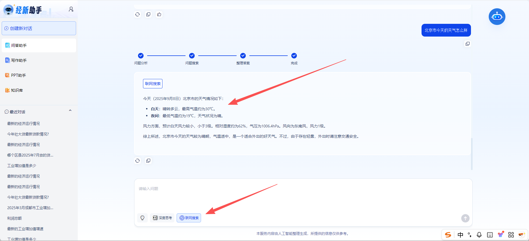Click the IME microphone voice input icon
Screen dimensions: 529x241
coord(479,235)
